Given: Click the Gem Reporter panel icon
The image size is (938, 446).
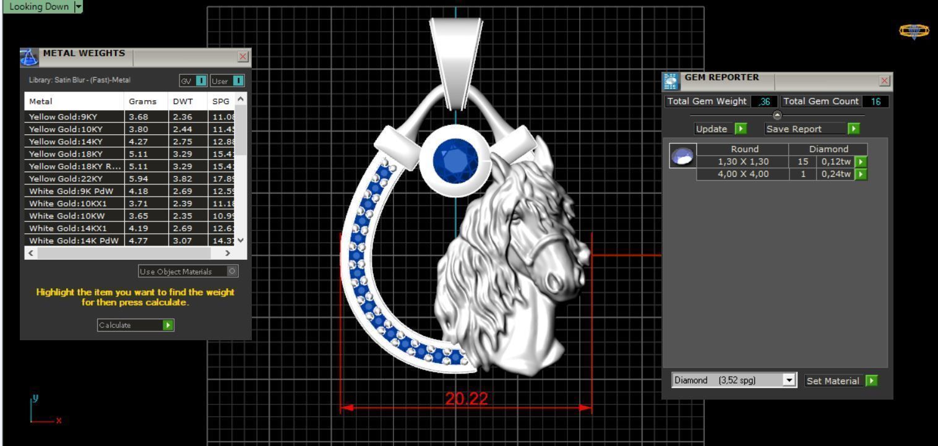Looking at the screenshot, I should tap(671, 81).
